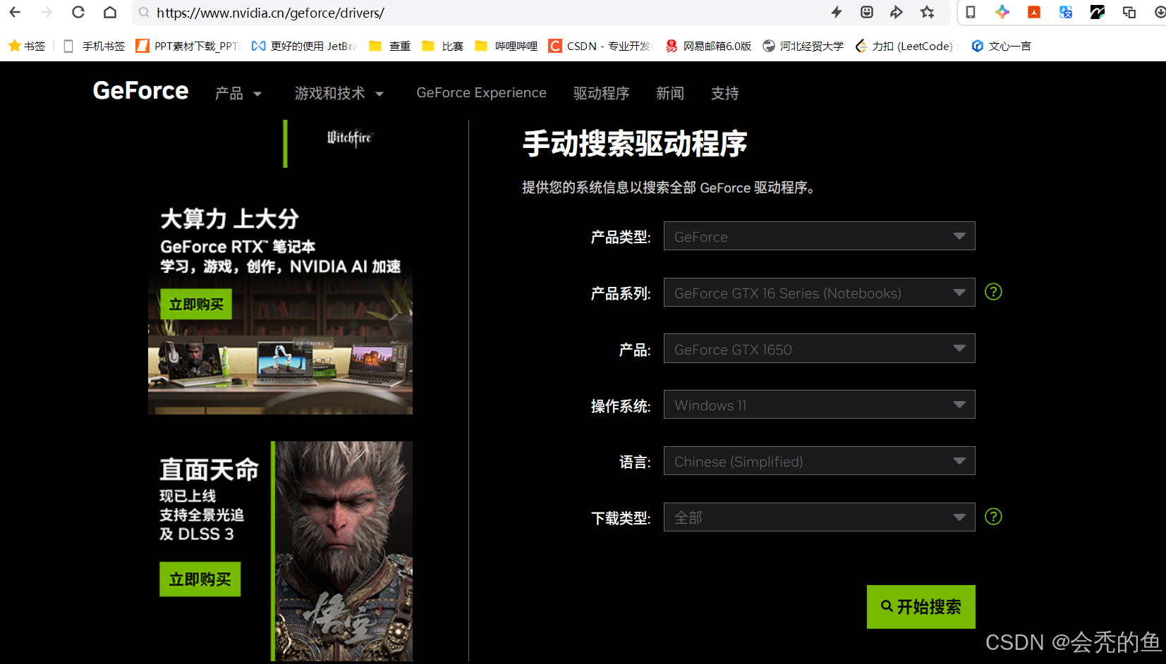The image size is (1166, 664).
Task: Open the 书签 bookmarks star
Action: tap(27, 46)
